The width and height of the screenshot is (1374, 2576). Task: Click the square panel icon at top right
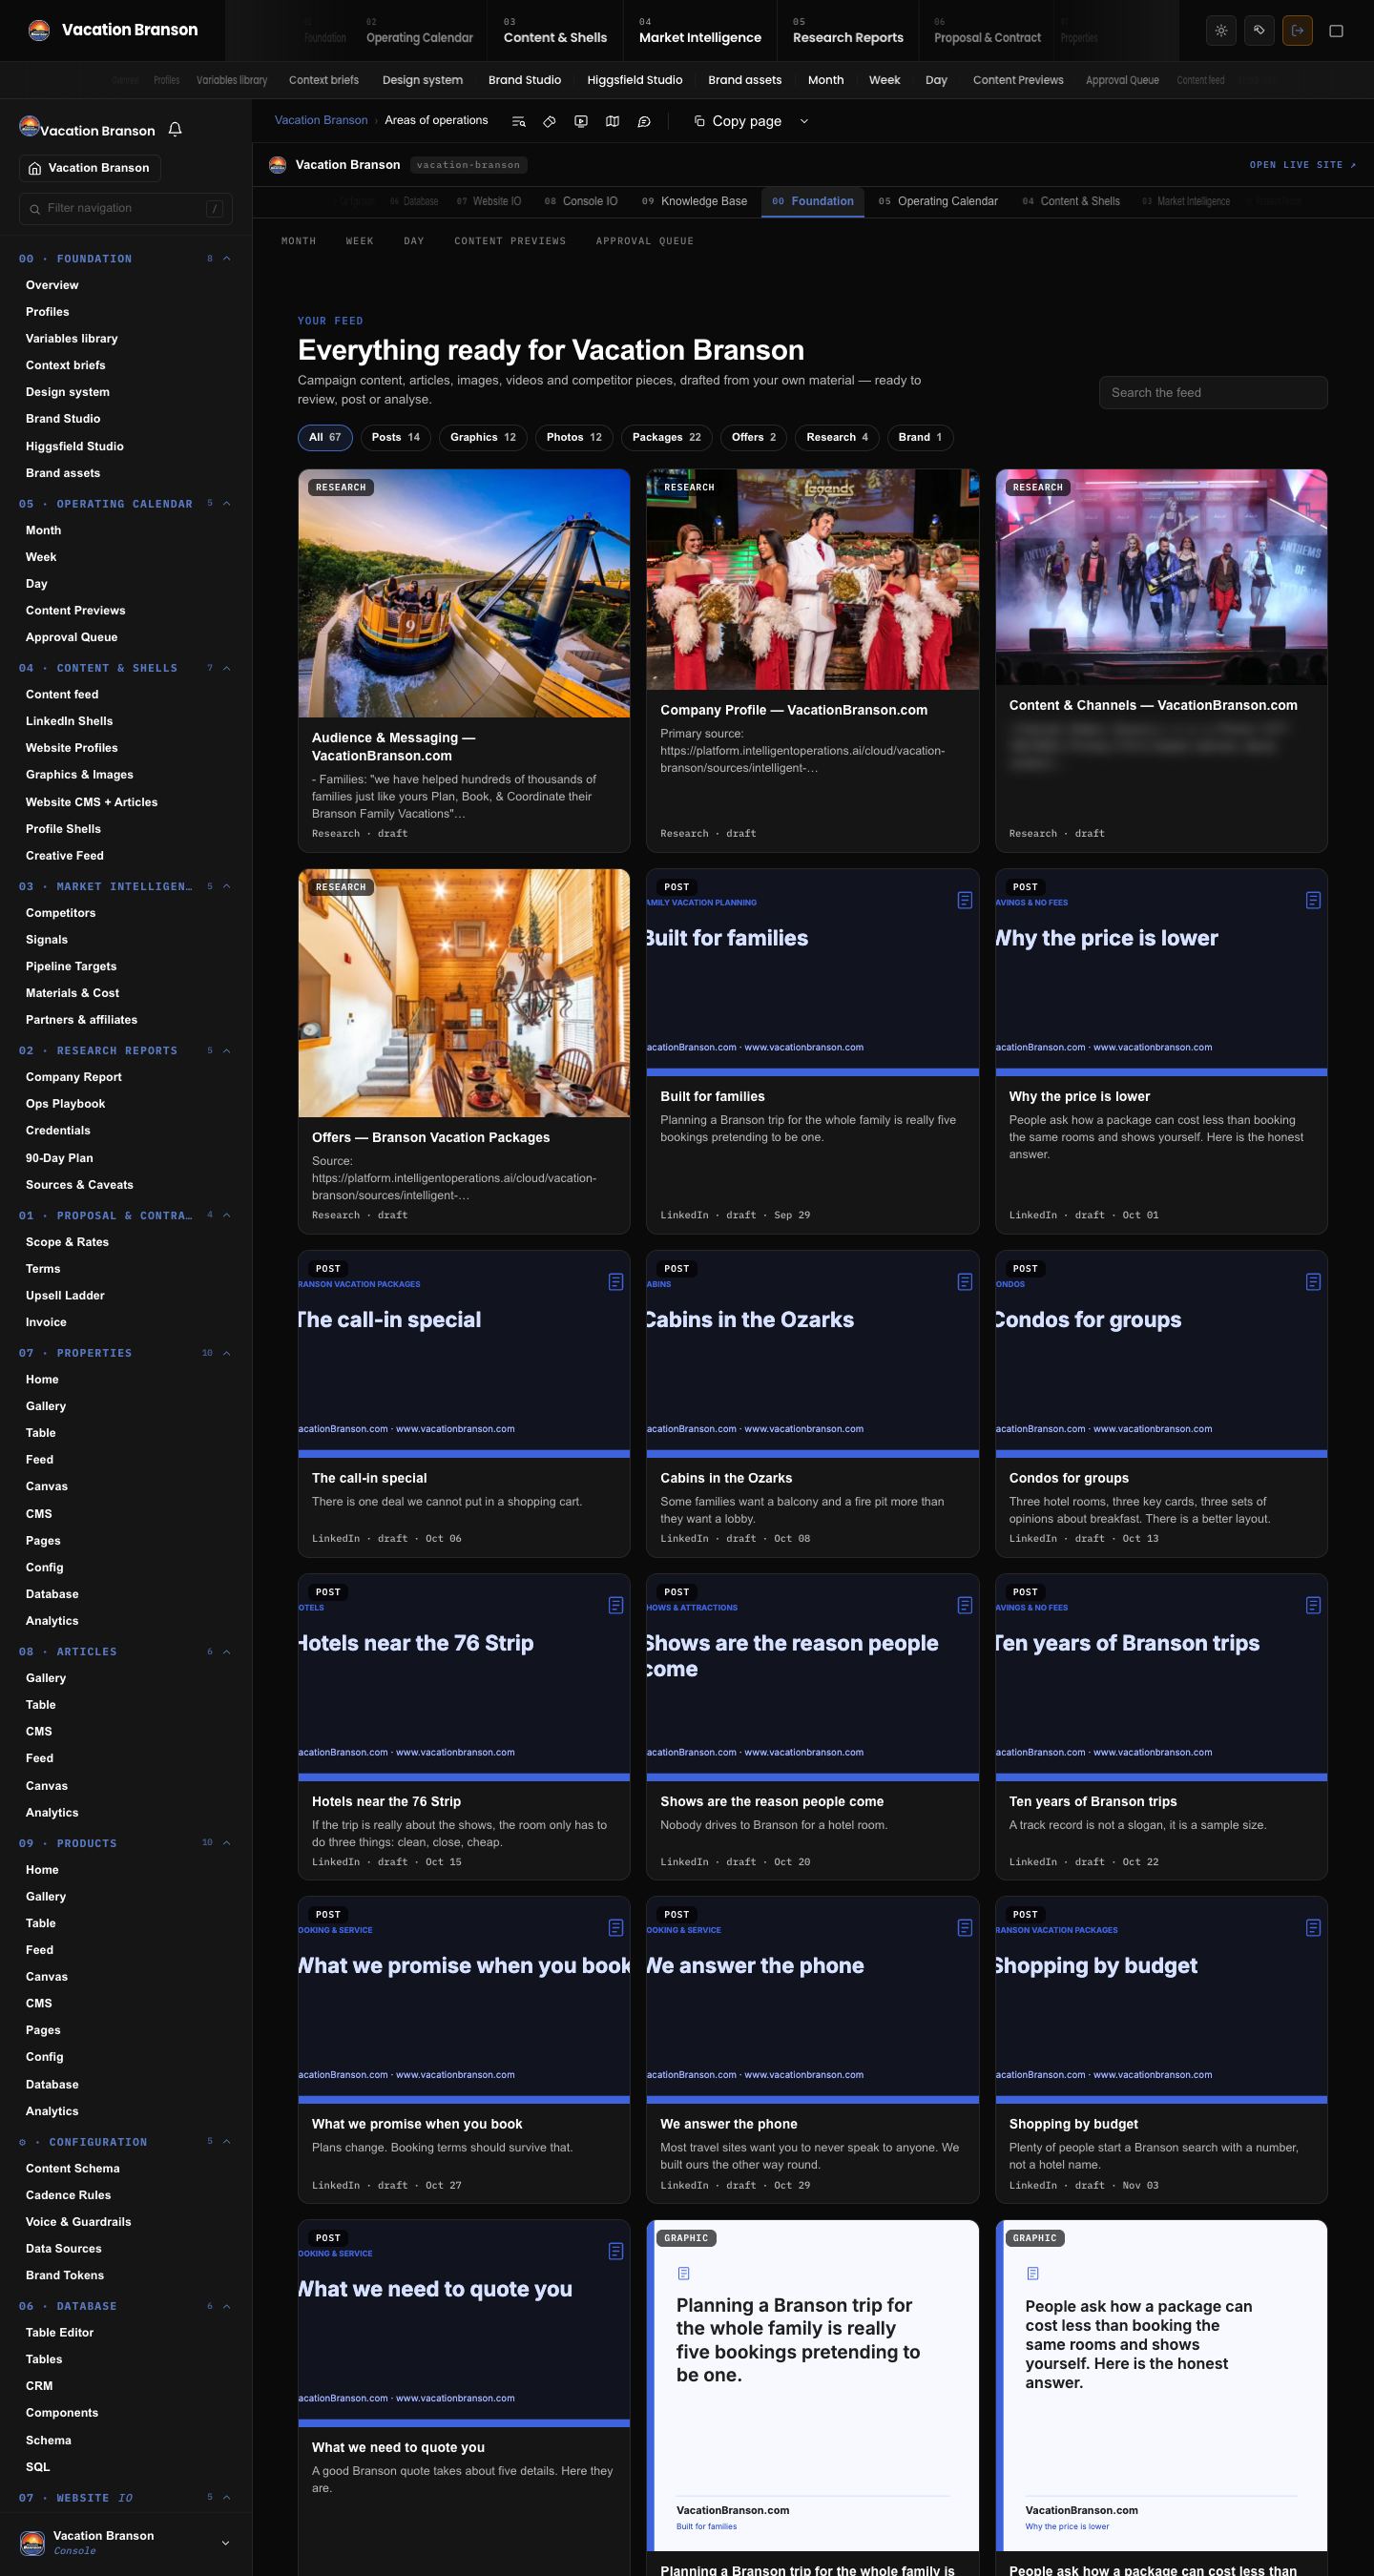pyautogui.click(x=1336, y=30)
